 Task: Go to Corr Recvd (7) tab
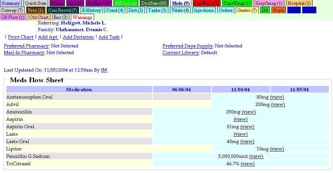click(62, 10)
